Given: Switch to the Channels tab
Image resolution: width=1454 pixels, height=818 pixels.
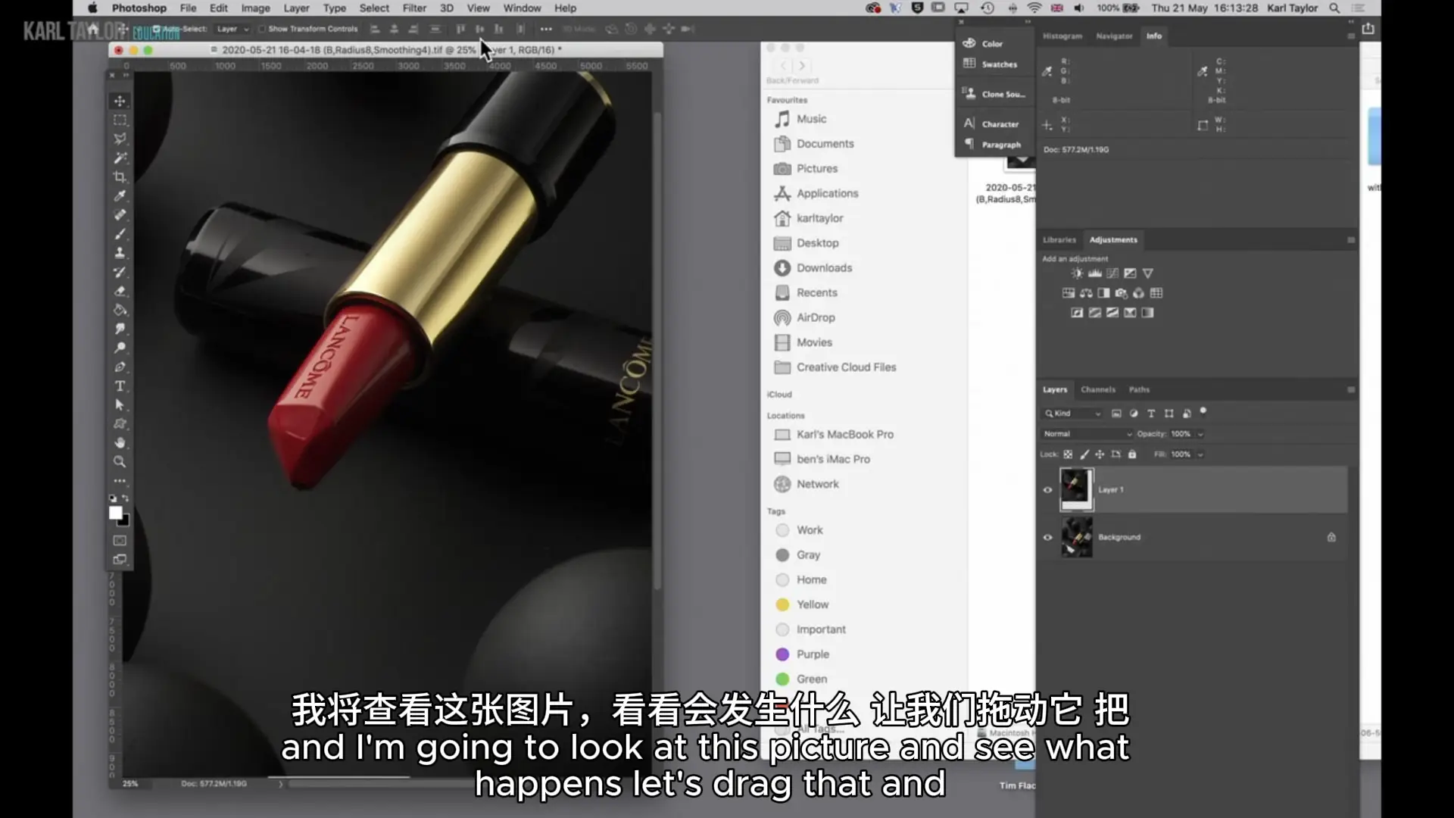Looking at the screenshot, I should (1098, 389).
